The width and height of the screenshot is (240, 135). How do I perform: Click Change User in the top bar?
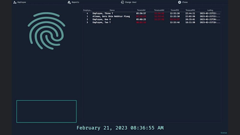click(129, 2)
